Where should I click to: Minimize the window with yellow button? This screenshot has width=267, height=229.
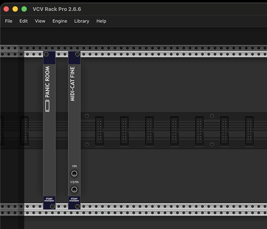[15, 9]
